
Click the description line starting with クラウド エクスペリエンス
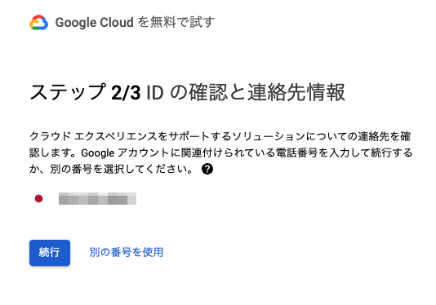point(220,136)
